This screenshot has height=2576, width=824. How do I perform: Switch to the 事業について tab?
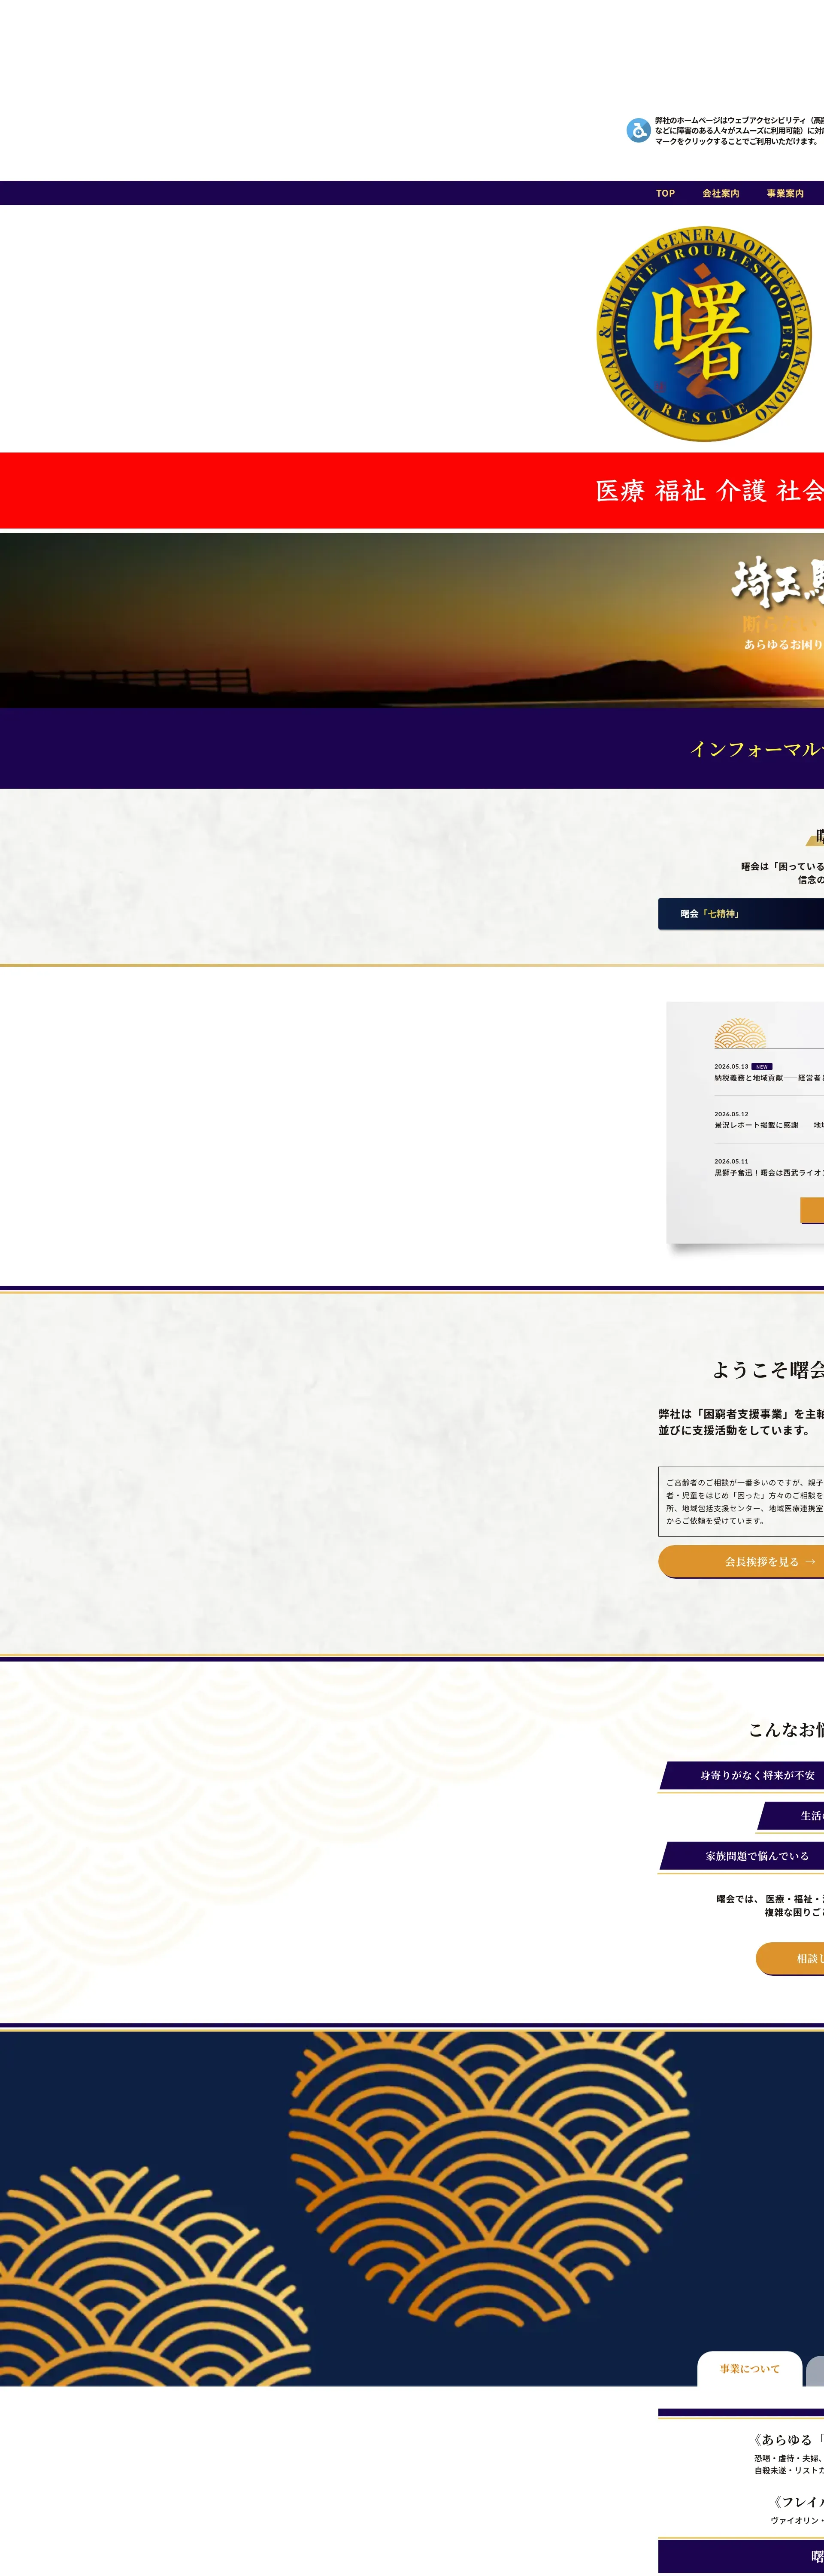coord(750,2369)
